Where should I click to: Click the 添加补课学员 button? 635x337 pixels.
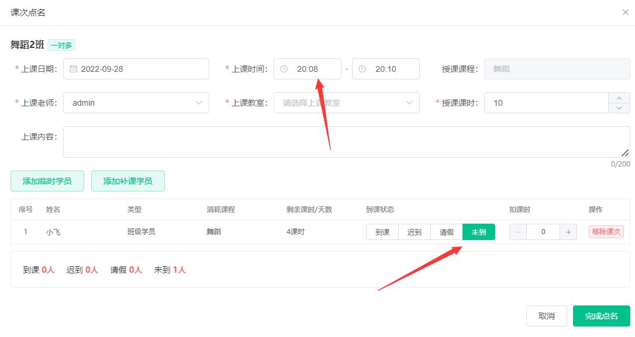pyautogui.click(x=127, y=181)
